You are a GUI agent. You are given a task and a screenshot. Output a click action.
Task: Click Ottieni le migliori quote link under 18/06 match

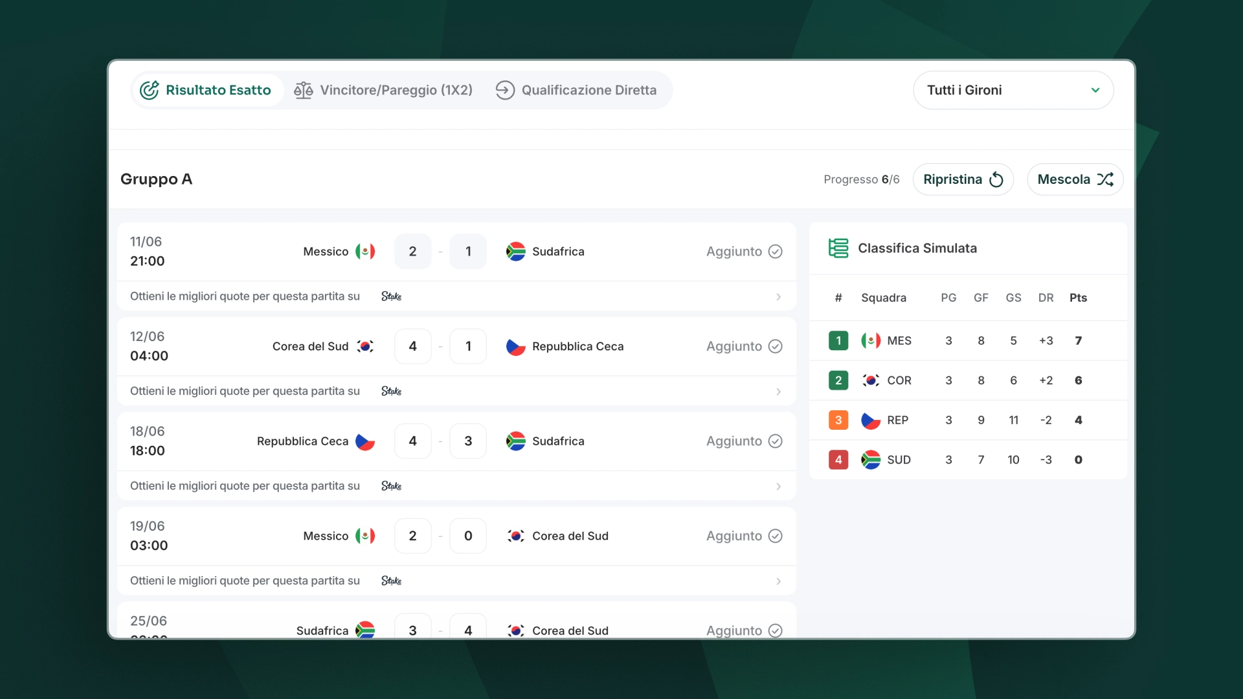point(245,486)
